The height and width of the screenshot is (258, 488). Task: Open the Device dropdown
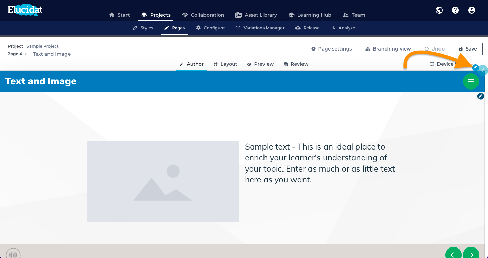click(451, 64)
